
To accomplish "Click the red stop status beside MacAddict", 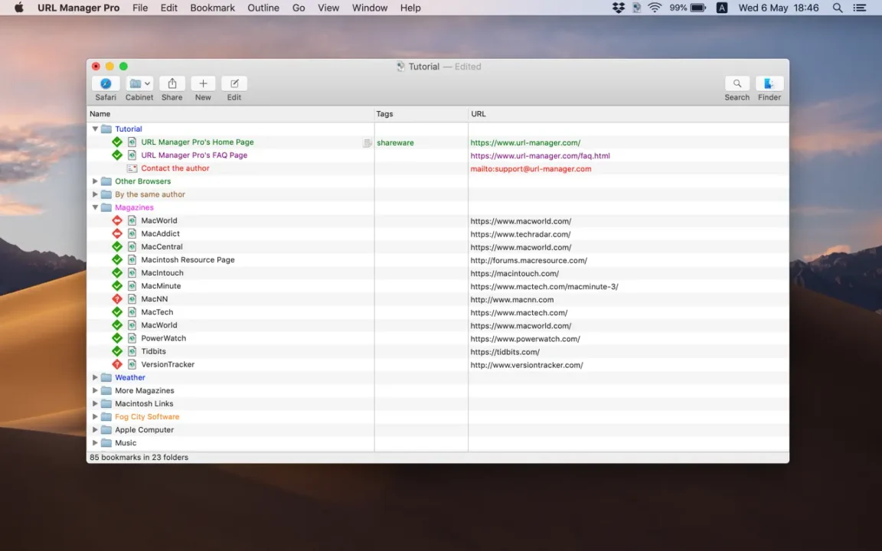I will click(117, 234).
